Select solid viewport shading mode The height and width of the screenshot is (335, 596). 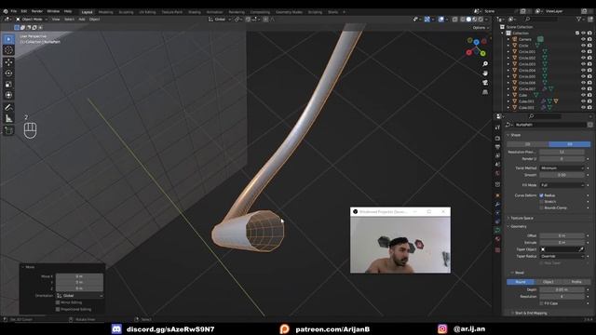click(468, 19)
